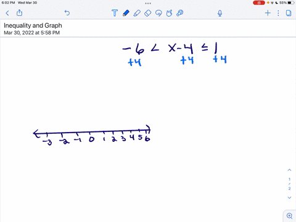Screen dimensions: 296x222
Task: Select the Text tool
Action: pyautogui.click(x=115, y=13)
